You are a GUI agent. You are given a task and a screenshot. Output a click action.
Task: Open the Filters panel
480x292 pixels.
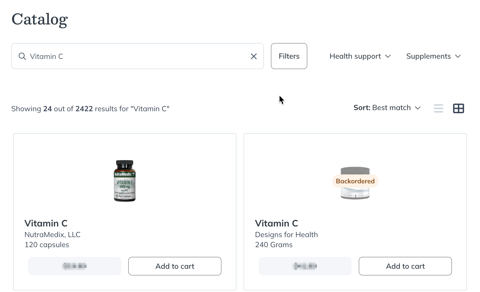pyautogui.click(x=289, y=56)
